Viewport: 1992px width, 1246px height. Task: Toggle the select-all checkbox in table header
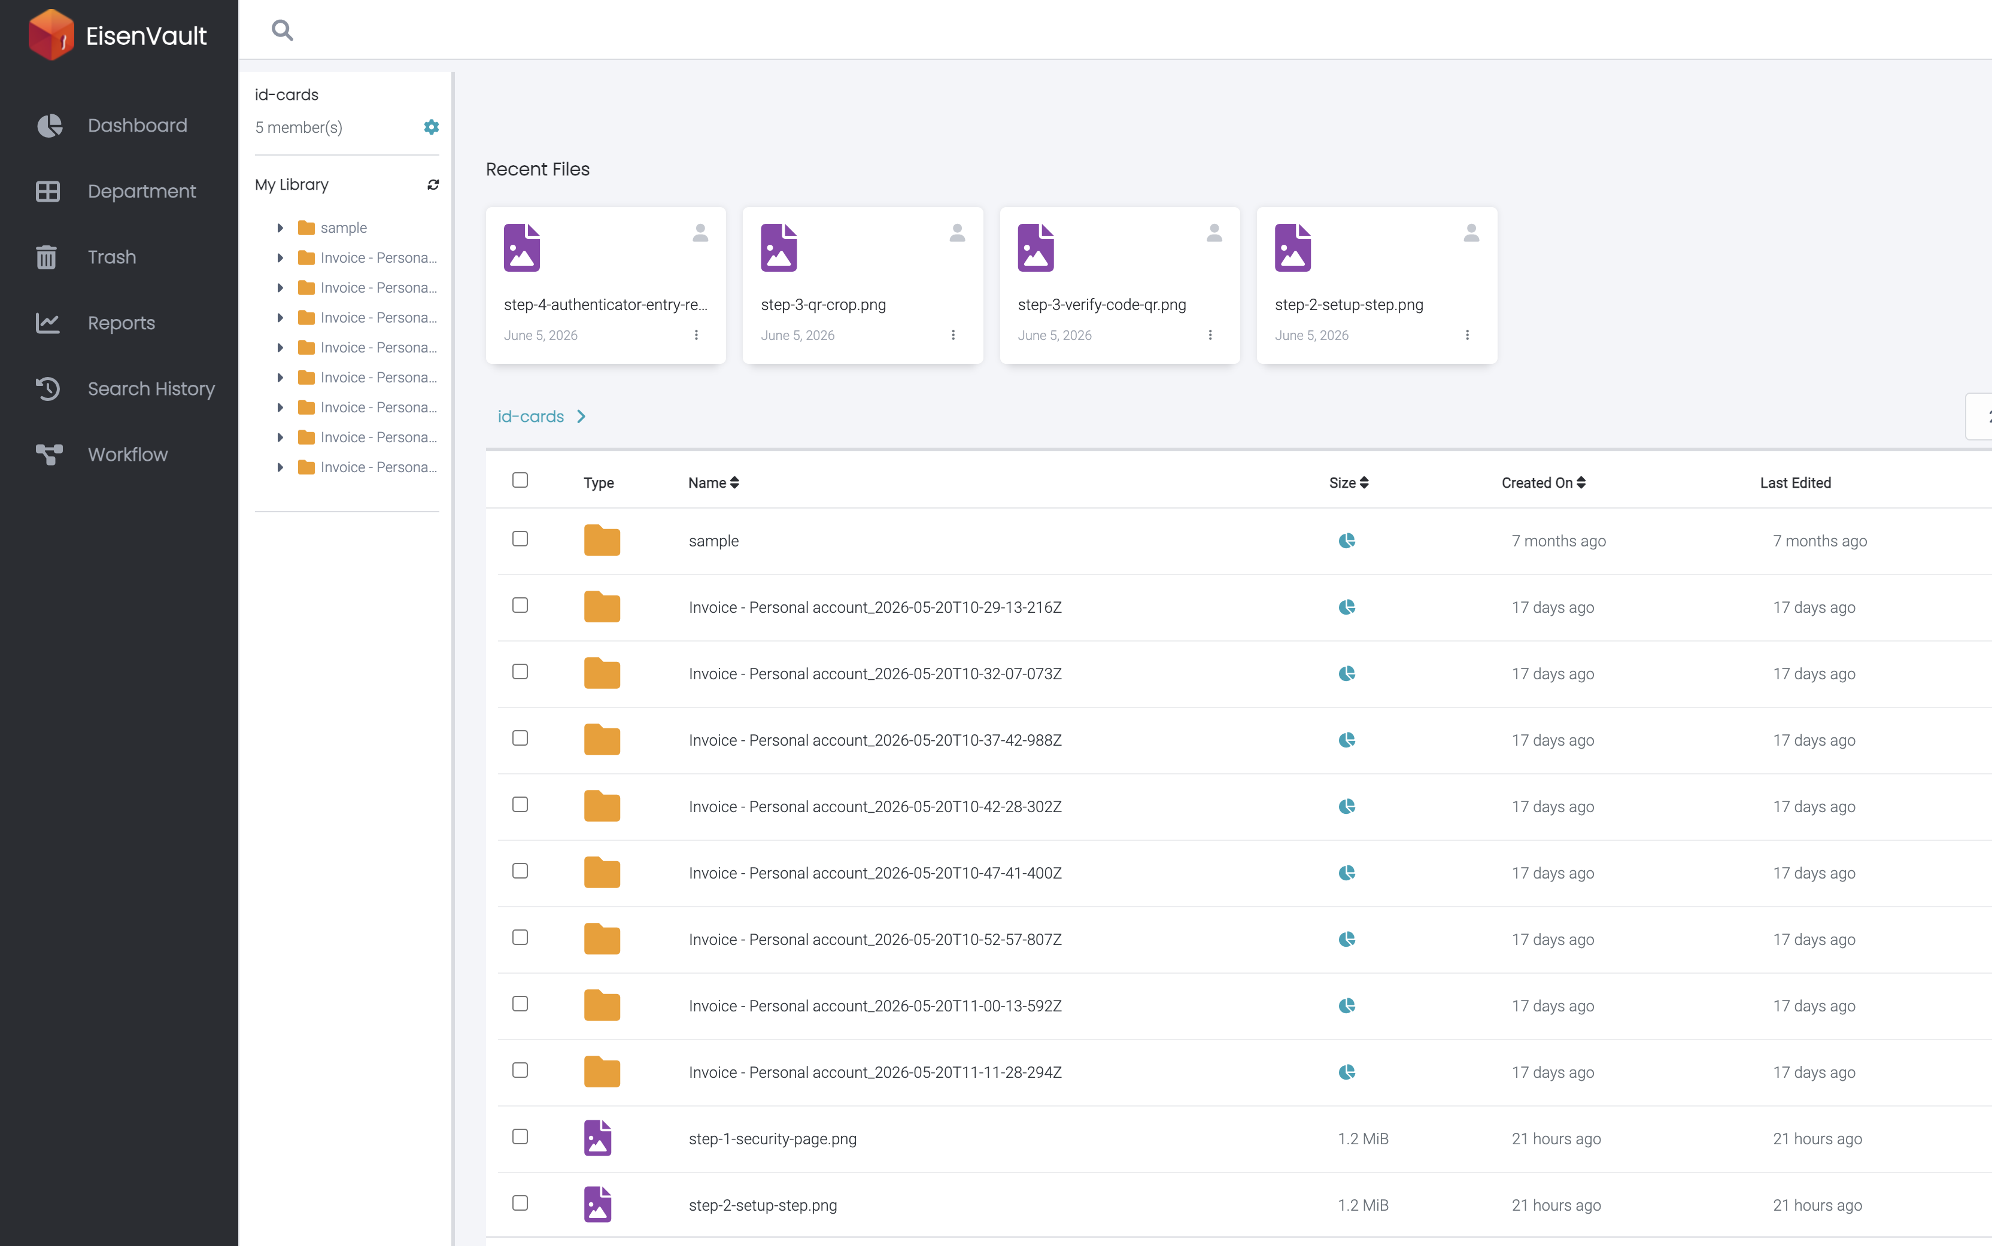pyautogui.click(x=520, y=481)
